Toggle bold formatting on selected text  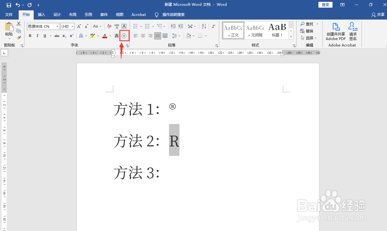tap(30, 36)
